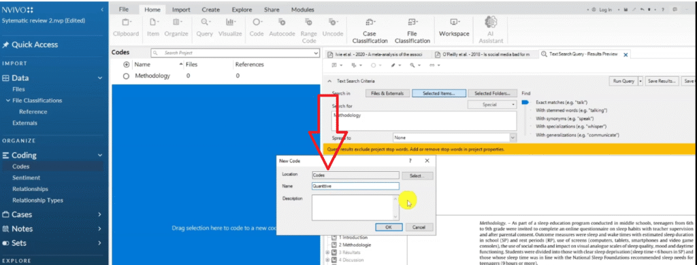Open the File menu

click(124, 10)
